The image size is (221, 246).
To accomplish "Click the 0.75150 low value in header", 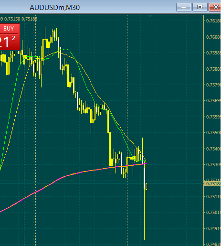I will coord(12,19).
